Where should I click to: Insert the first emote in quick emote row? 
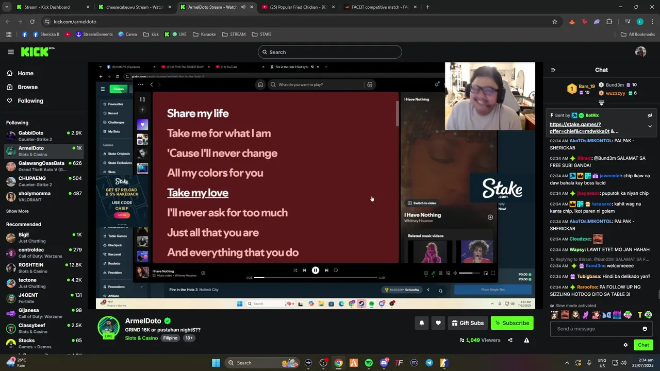[x=555, y=315]
